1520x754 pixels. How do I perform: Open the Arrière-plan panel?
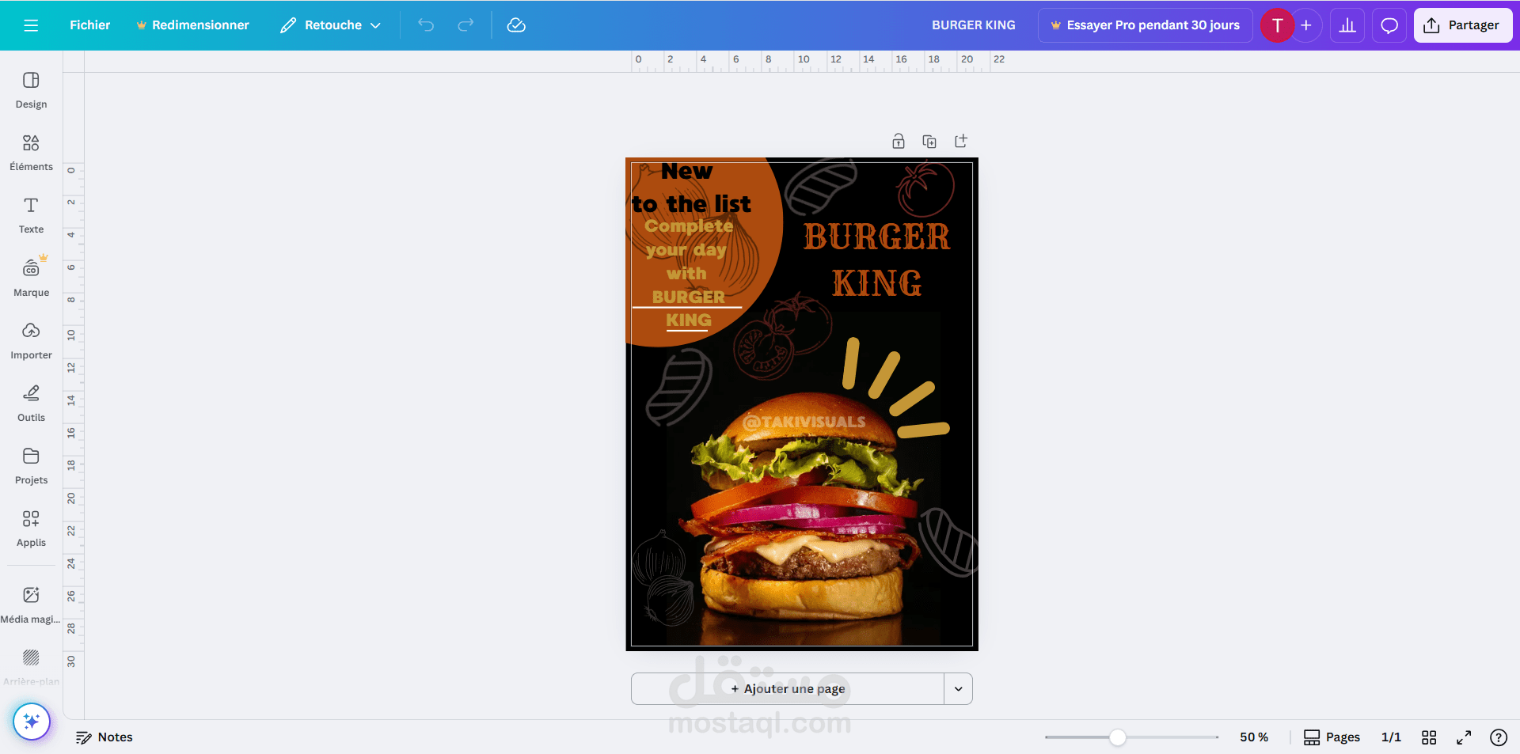pyautogui.click(x=31, y=668)
